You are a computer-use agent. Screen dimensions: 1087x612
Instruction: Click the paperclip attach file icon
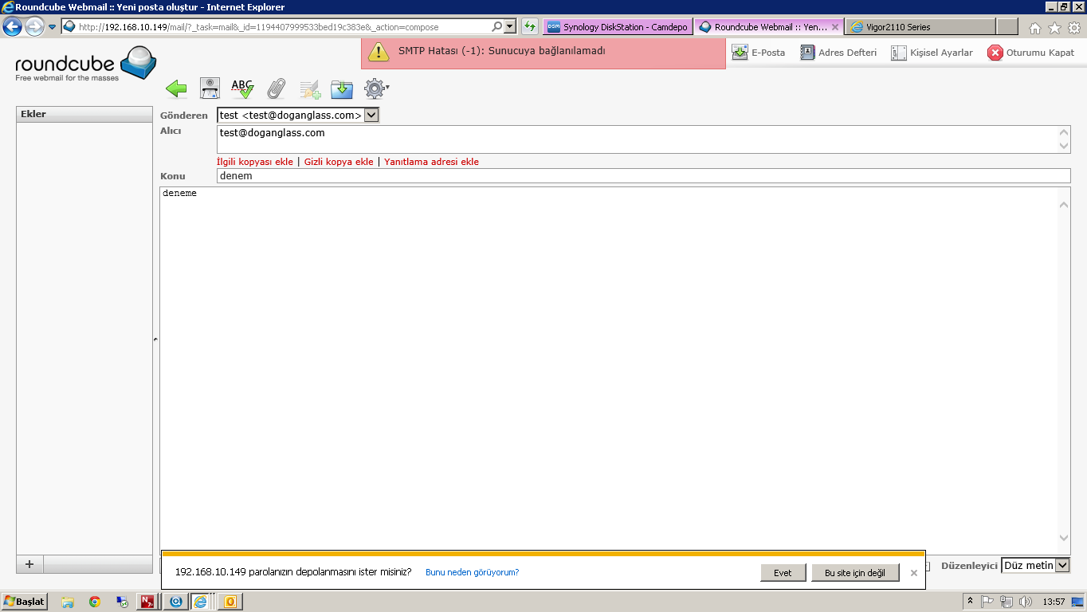click(x=276, y=88)
